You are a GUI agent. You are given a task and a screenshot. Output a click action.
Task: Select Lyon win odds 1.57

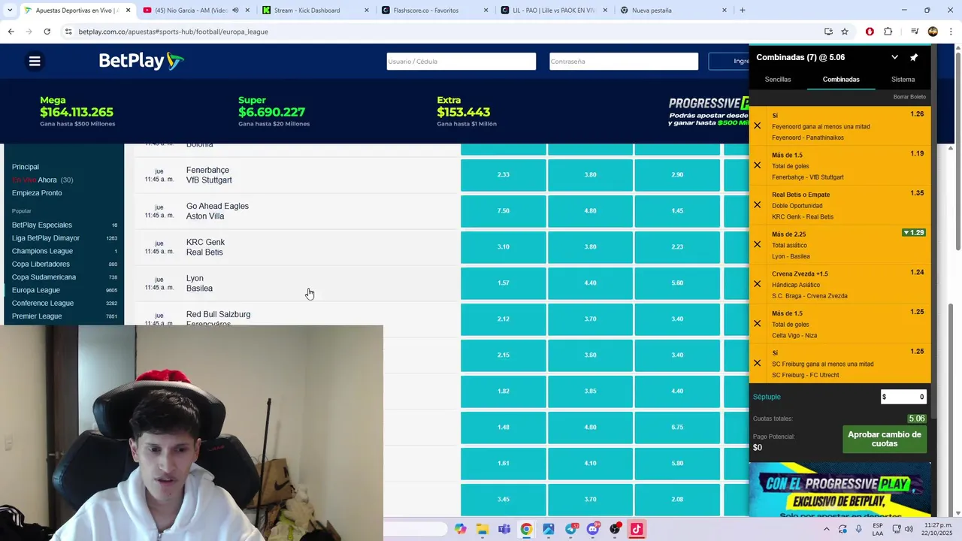point(504,283)
